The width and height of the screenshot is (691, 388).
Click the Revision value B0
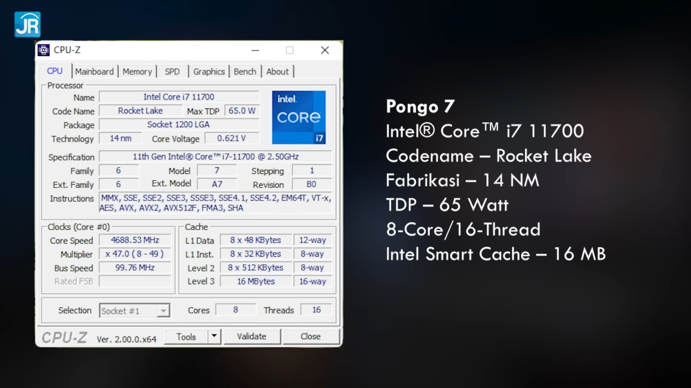click(312, 184)
